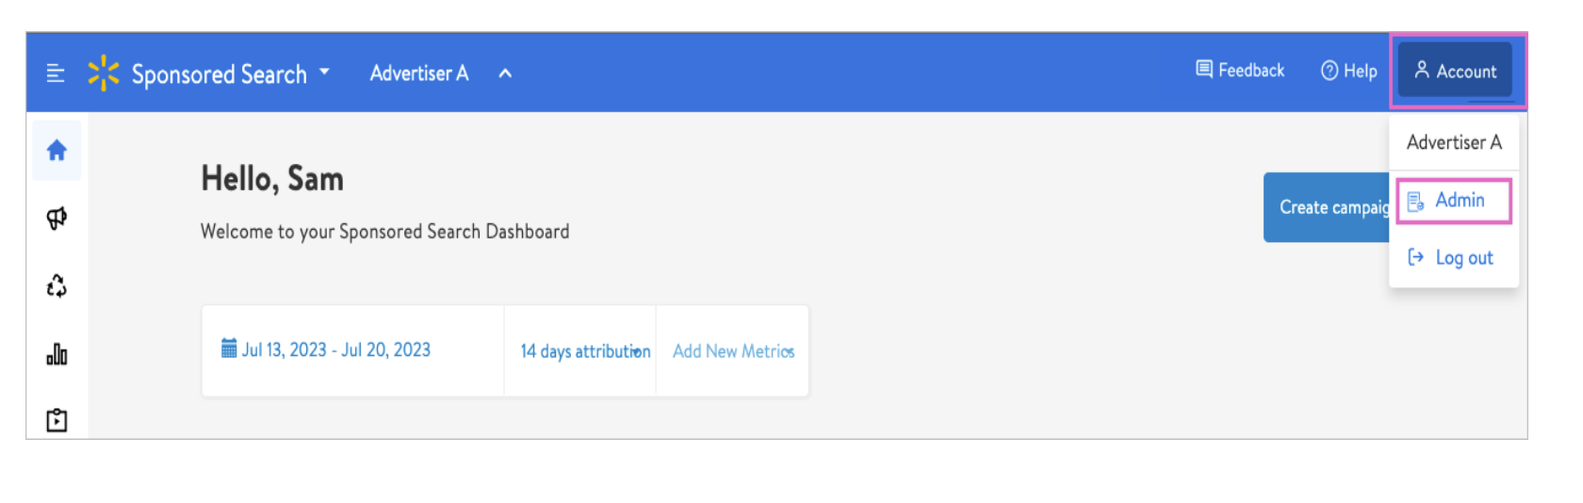Click the Account button
Viewport: 1583px width, 503px height.
click(x=1455, y=71)
